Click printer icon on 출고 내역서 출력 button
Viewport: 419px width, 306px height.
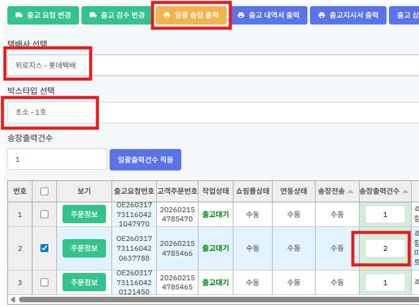click(x=241, y=15)
